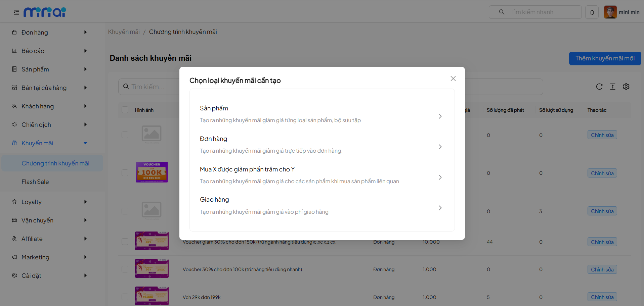Click the column height adjust icon
The height and width of the screenshot is (306, 644).
612,87
